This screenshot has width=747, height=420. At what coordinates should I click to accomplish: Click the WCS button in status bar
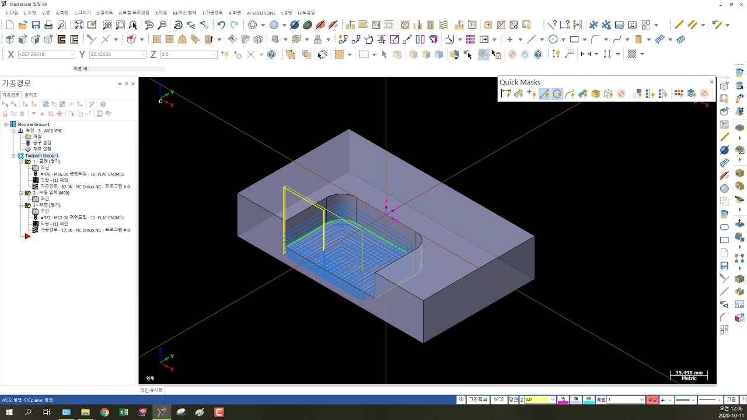[499, 400]
